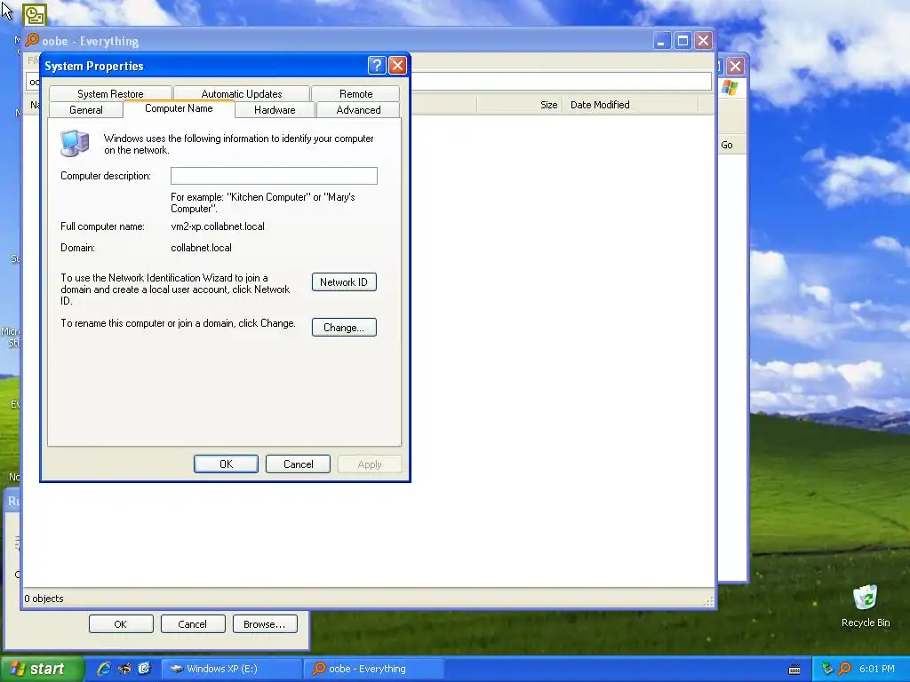Launch Internet Explorer from Quick Launch
This screenshot has width=910, height=682.
pos(104,669)
